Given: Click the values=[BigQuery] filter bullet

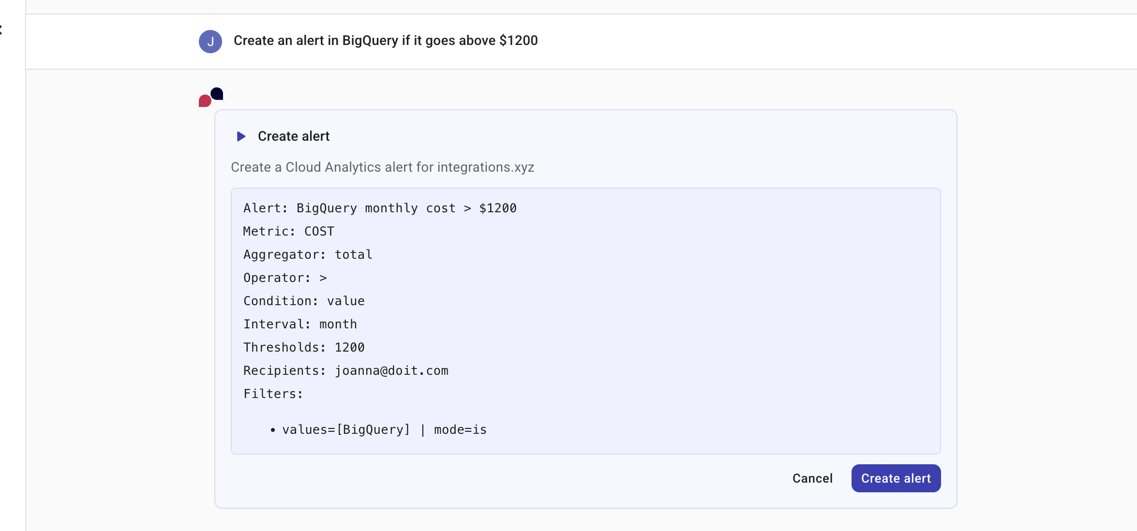Looking at the screenshot, I should click(345, 429).
